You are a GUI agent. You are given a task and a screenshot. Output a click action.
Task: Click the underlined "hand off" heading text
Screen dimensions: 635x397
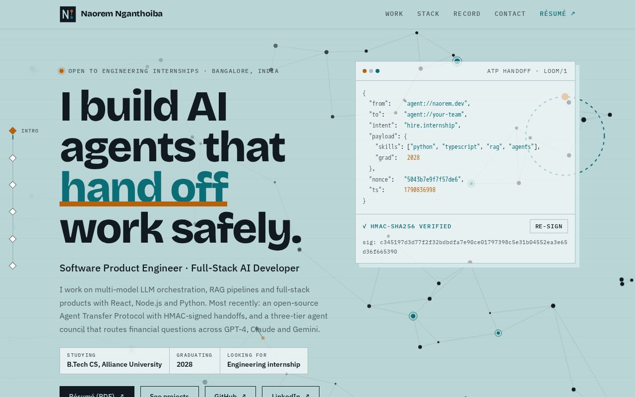tap(144, 187)
